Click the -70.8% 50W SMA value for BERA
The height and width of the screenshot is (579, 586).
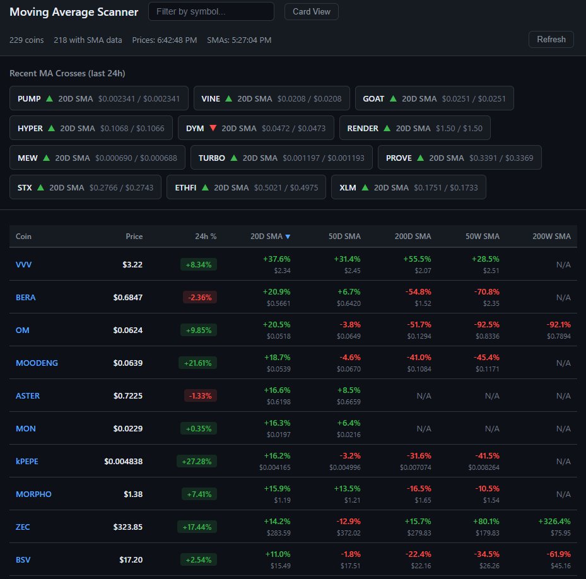(486, 292)
